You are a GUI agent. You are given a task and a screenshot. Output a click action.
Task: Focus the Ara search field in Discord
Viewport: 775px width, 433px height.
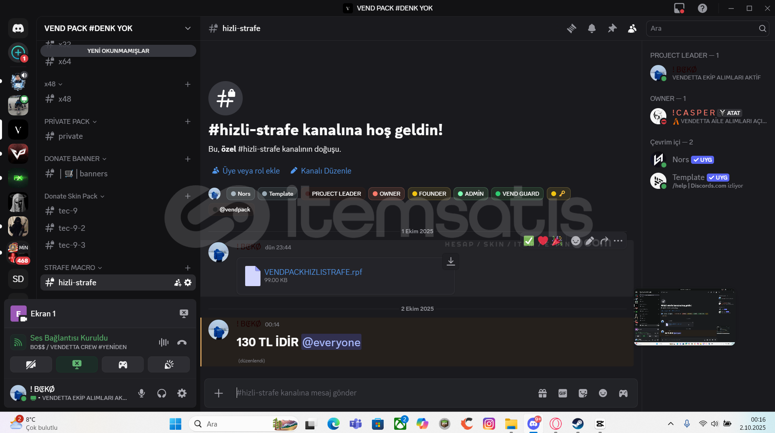[x=708, y=28]
